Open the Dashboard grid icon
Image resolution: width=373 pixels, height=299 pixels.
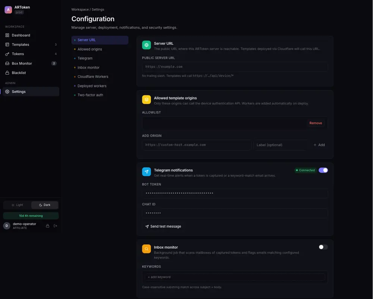pyautogui.click(x=7, y=35)
